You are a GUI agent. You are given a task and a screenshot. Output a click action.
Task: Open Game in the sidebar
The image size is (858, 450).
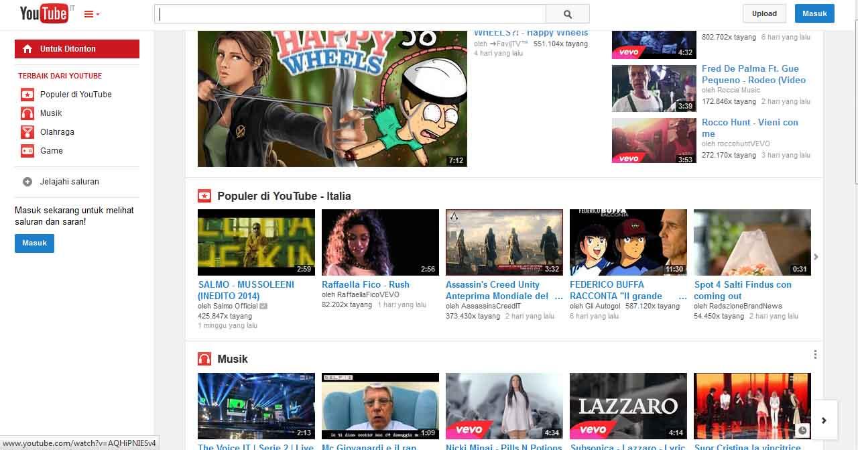[52, 151]
